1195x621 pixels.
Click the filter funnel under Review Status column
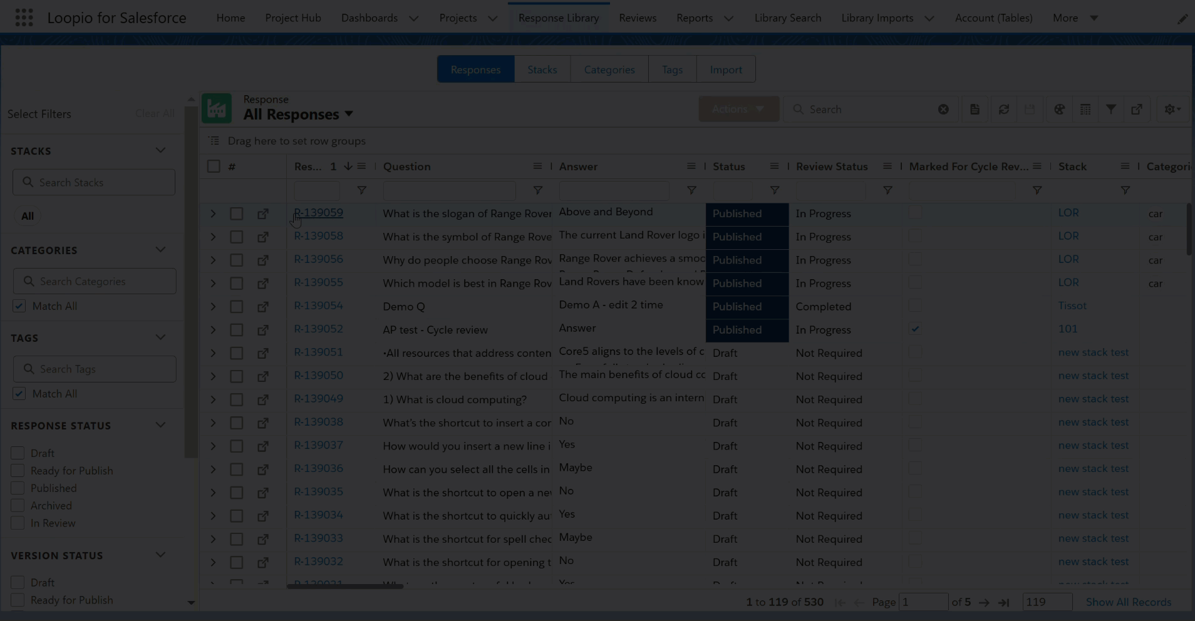887,190
